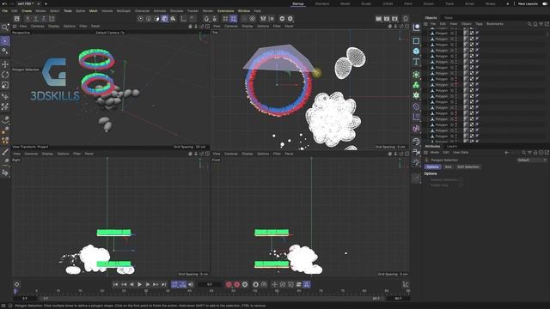Open the MoGraph menu

pos(124,11)
